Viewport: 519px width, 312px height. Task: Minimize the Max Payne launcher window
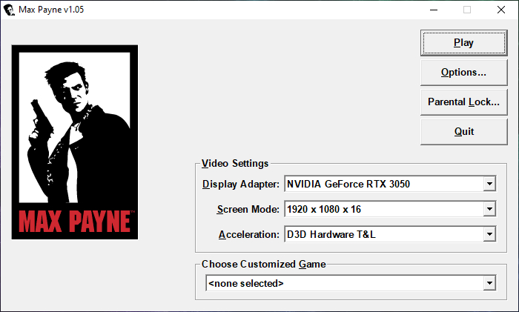[433, 10]
